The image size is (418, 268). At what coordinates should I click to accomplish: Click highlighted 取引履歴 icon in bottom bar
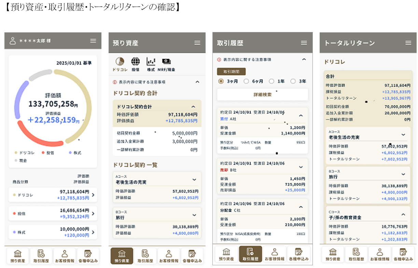250,254
